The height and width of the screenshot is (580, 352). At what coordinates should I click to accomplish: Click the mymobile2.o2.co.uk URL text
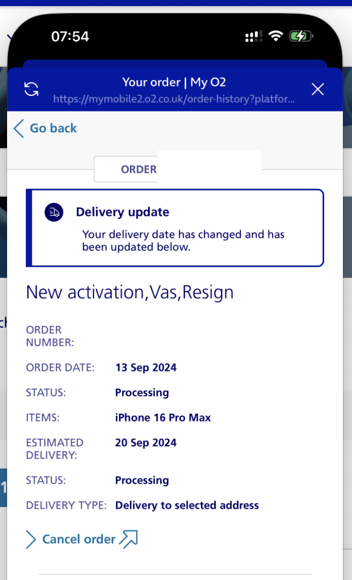coord(174,98)
